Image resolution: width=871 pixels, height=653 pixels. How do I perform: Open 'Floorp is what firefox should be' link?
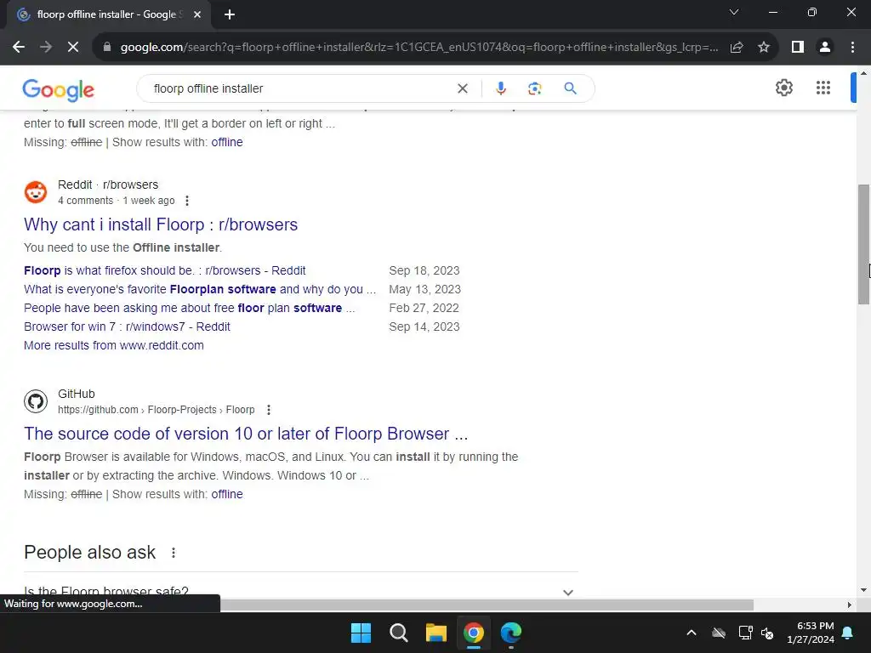[164, 270]
